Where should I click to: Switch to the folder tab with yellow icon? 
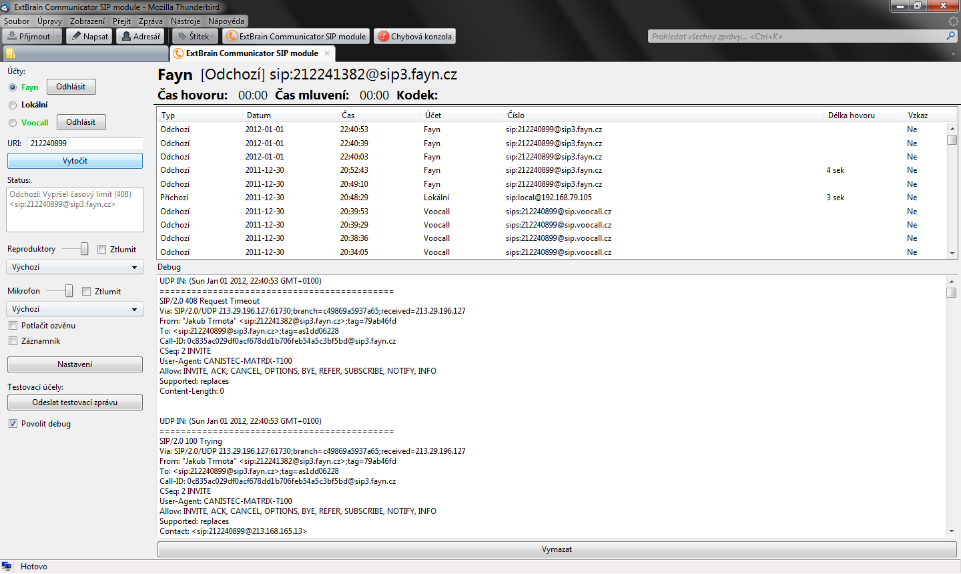tap(85, 53)
